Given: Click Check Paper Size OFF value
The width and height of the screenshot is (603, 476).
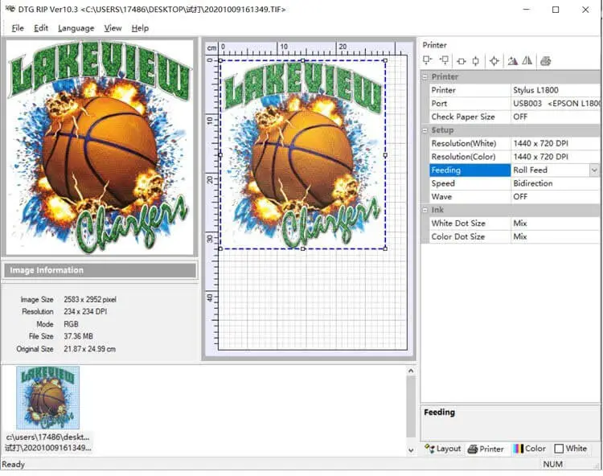Looking at the screenshot, I should (x=556, y=117).
